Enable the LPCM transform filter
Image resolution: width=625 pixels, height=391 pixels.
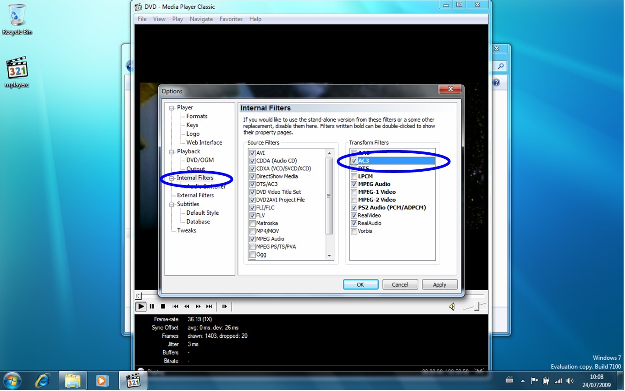pyautogui.click(x=354, y=176)
